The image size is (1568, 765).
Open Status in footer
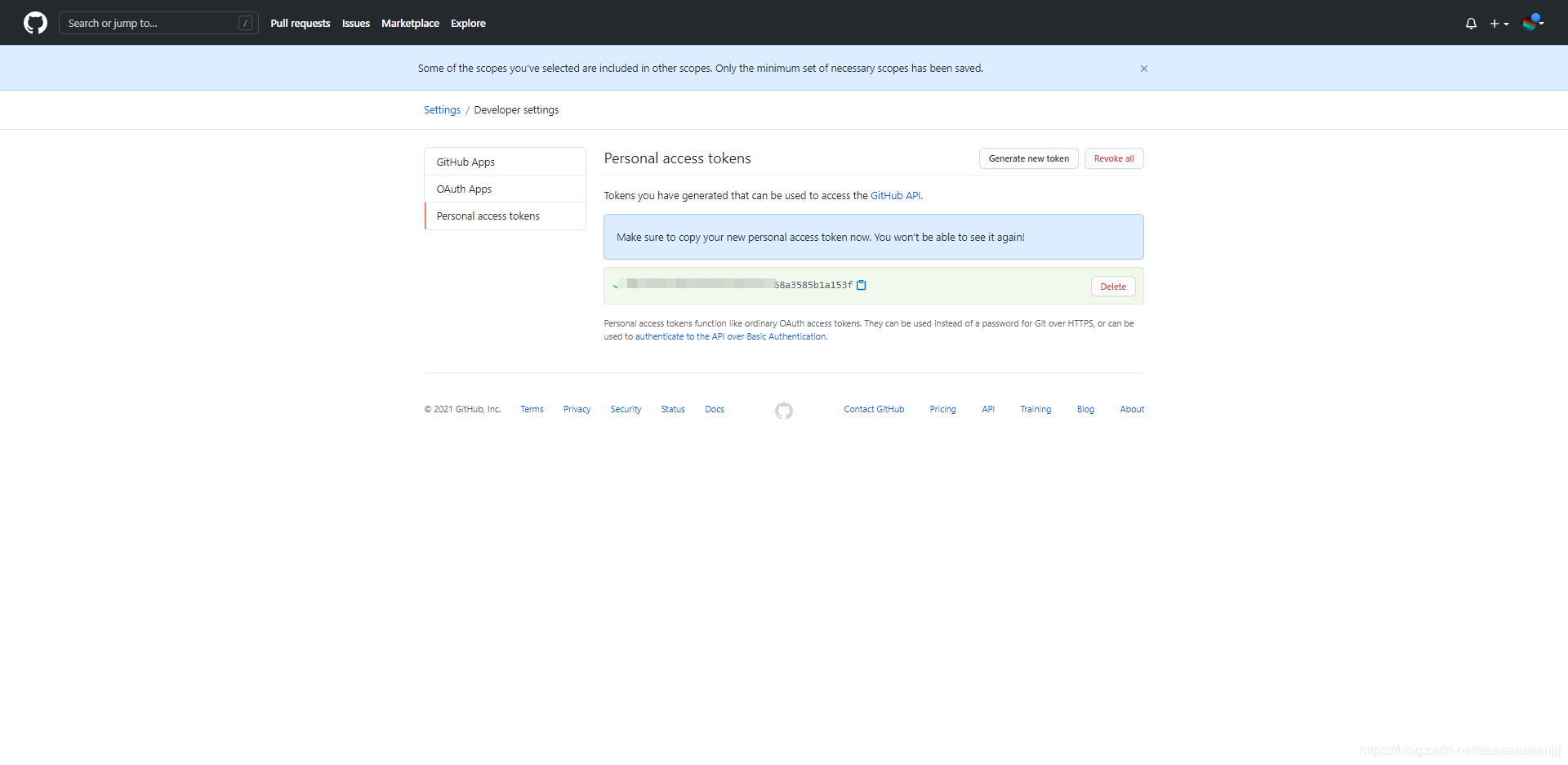(673, 410)
